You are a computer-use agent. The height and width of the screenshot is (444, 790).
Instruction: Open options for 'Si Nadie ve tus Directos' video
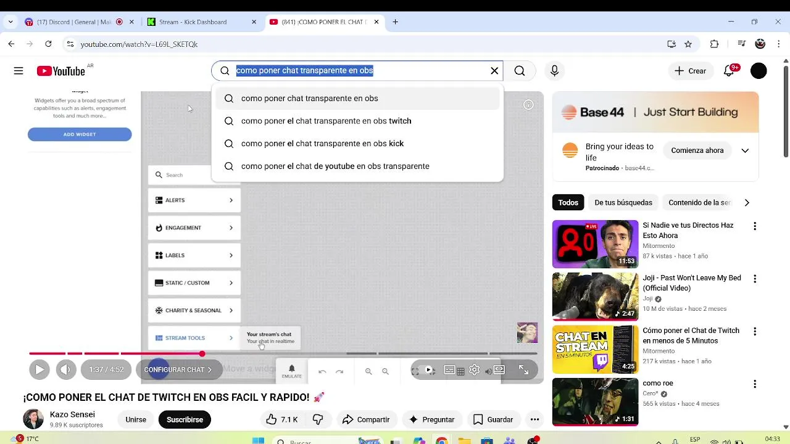point(754,226)
